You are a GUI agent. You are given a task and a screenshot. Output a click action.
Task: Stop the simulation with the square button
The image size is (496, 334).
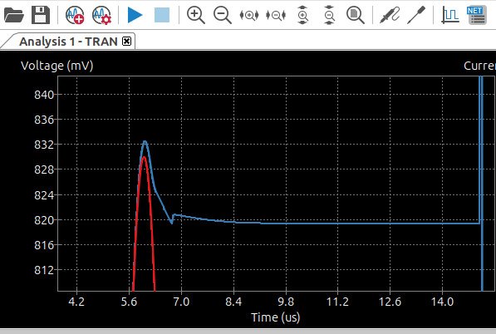coord(162,15)
